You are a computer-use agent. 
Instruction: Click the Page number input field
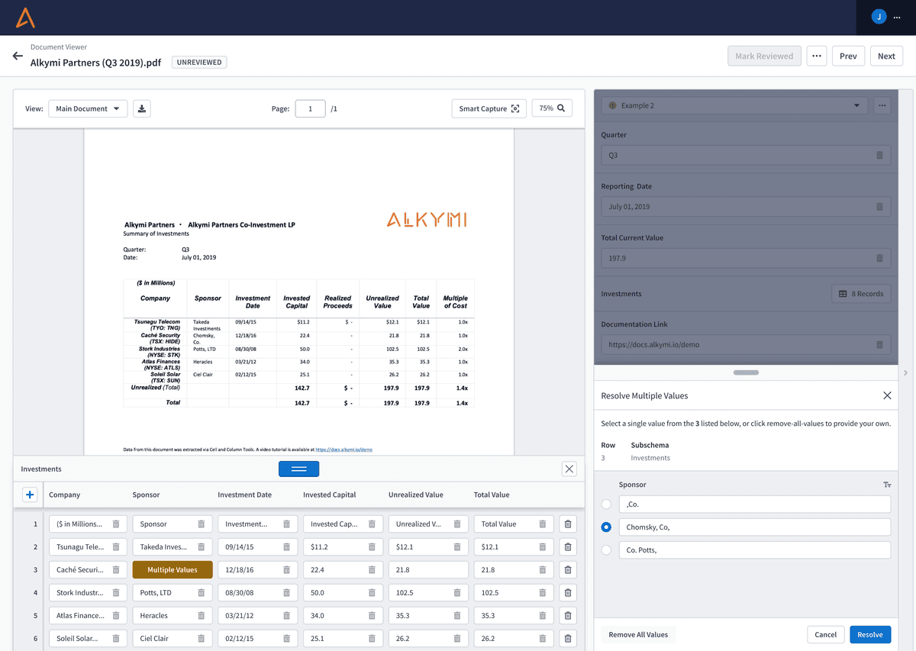coord(310,108)
